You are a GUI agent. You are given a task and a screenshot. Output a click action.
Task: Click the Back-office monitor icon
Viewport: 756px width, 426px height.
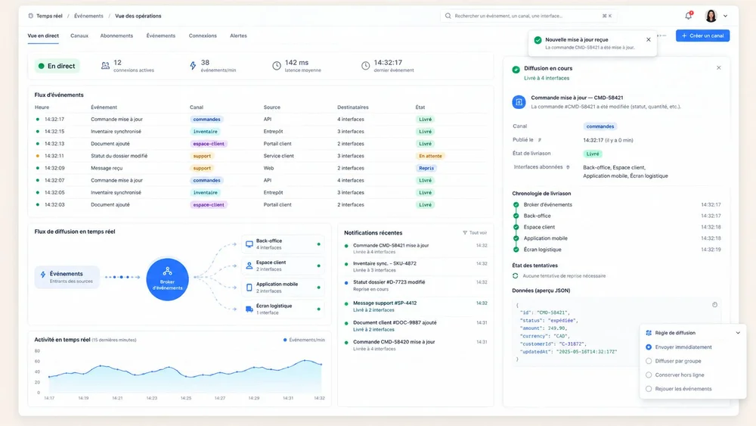coord(249,244)
